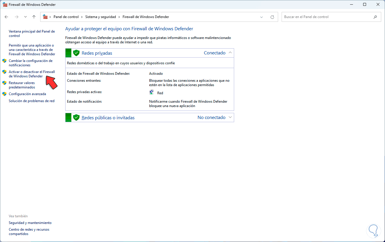Click the 'Conexiones entrantes:' label

click(x=84, y=81)
